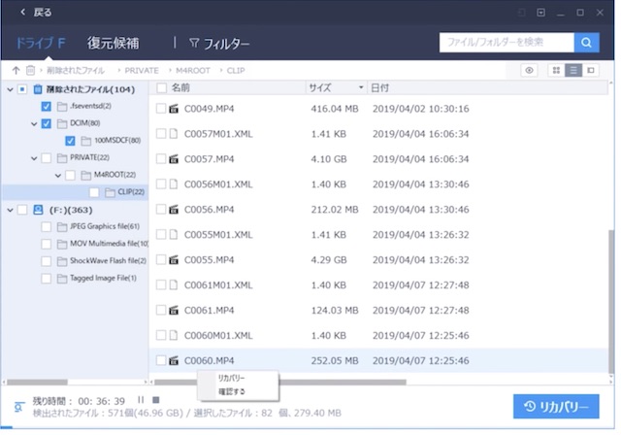
Task: Select the C0061M01.XML file name
Action: (218, 285)
